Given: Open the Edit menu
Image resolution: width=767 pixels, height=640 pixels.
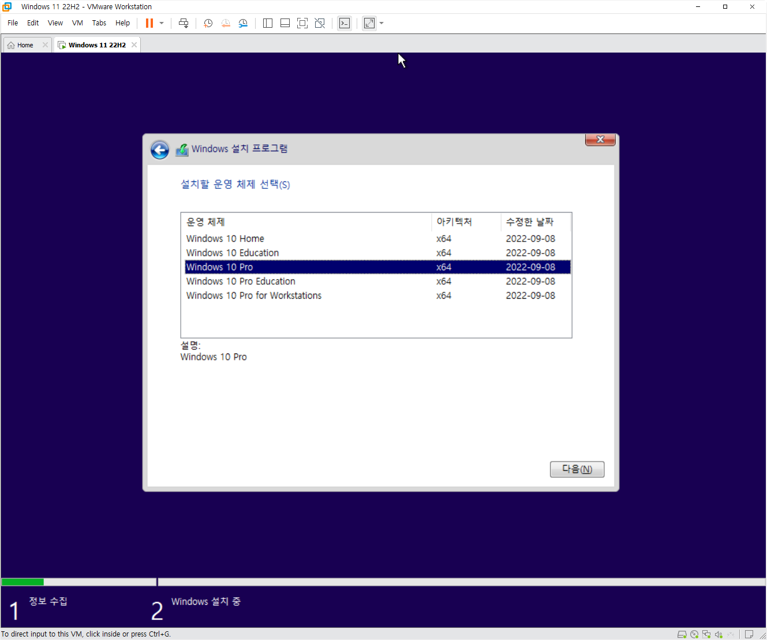Looking at the screenshot, I should point(33,23).
